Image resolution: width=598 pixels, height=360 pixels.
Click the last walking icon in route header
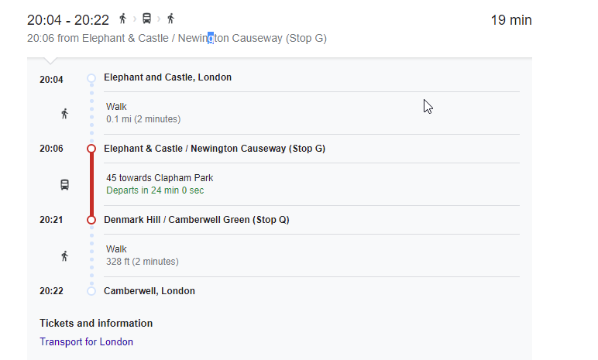[170, 19]
